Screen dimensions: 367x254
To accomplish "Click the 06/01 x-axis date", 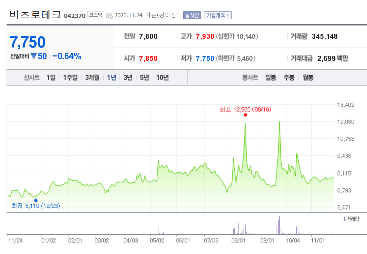I will [x=183, y=241].
